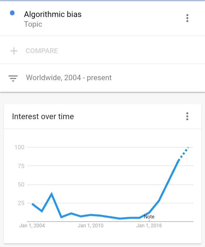Screen dimensions: 205x247
Task: Click the Jan 1, 2004 axis label
Action: (32, 226)
